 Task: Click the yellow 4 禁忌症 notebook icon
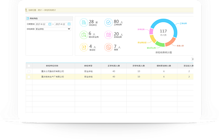tap(84, 47)
